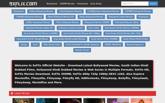Select the Dual Audio category tag button
This screenshot has width=165, height=103.
[94, 28]
